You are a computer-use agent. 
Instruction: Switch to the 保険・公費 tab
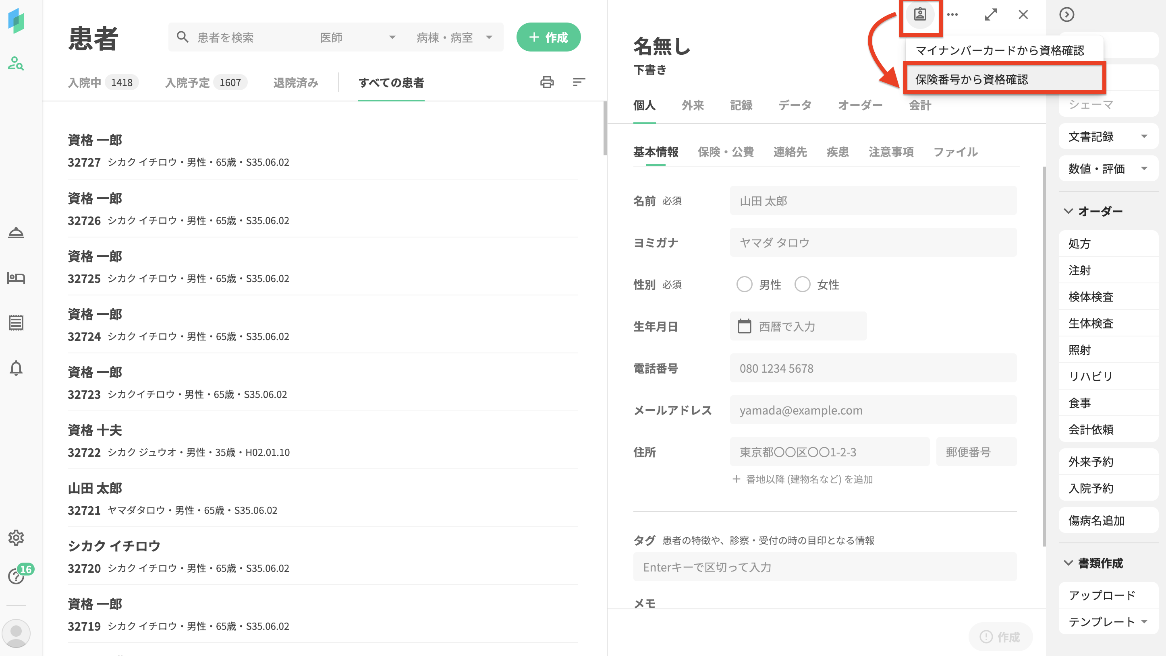(726, 152)
